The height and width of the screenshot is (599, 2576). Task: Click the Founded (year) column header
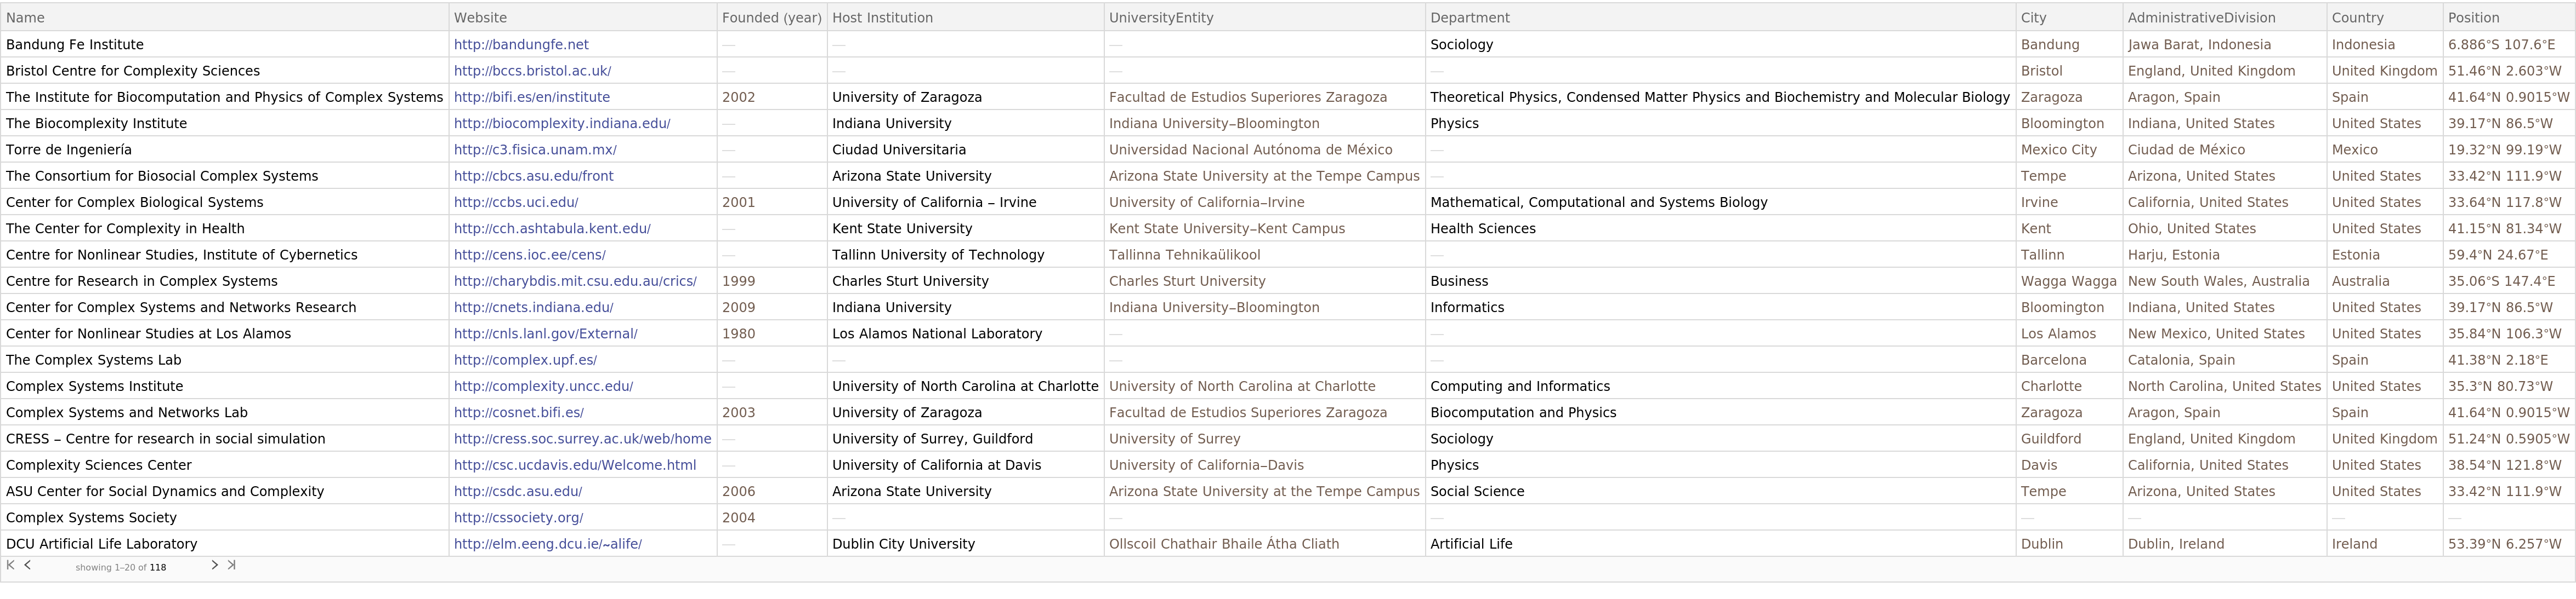coord(771,18)
